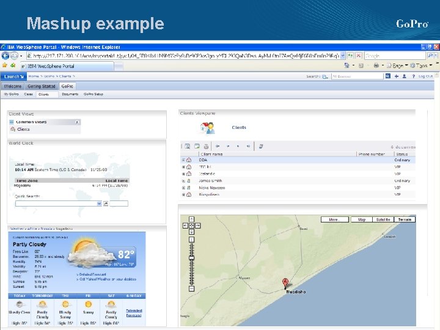Click the search view icon in Clients toolbar

187,146
